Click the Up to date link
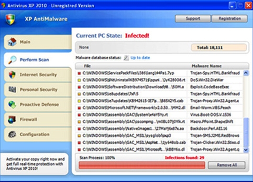Viewport: 253px width, 182px height. coord(140,58)
